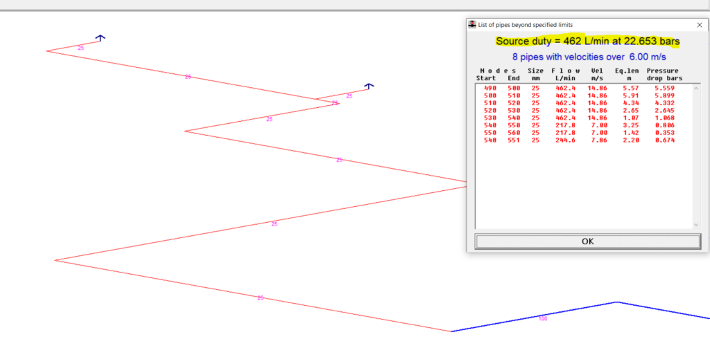Viewport: 710px width, 348px height.
Task: Click the '8 pipes with velocities over 6.00 m/s' text
Action: (x=589, y=57)
